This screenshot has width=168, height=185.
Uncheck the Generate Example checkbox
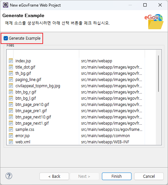[x=6, y=38]
